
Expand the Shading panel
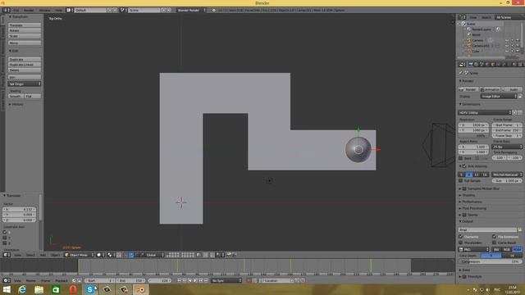[x=467, y=195]
